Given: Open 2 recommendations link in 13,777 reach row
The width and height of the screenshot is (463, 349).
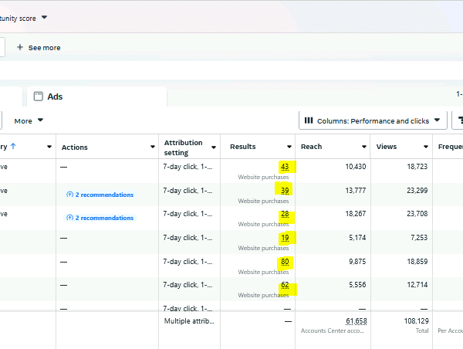Looking at the screenshot, I should [104, 195].
